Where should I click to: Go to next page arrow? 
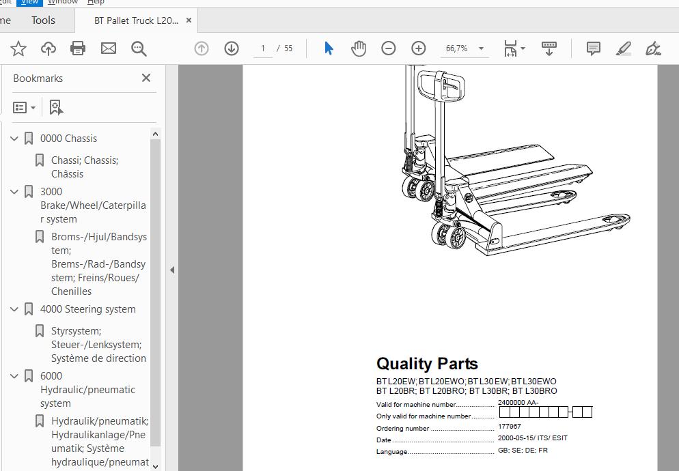(232, 48)
